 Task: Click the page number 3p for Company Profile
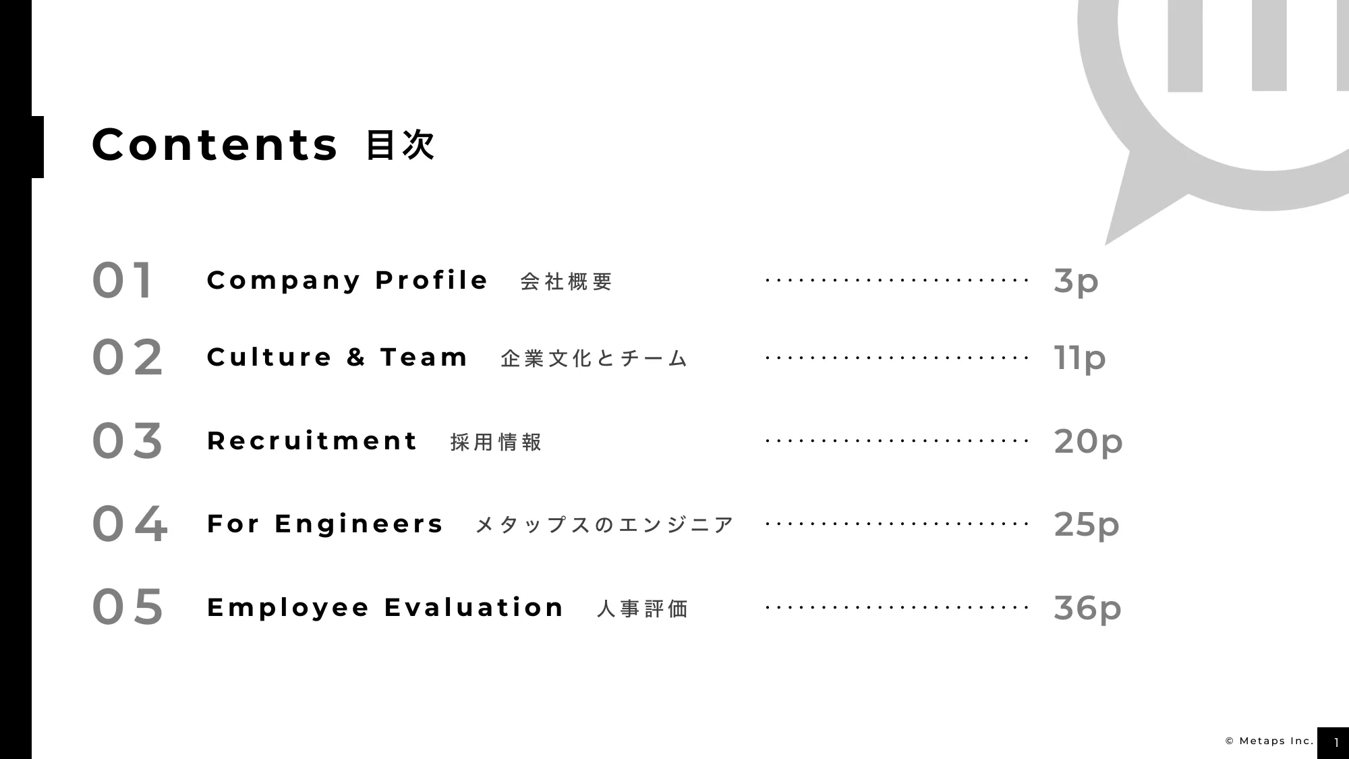click(1078, 280)
